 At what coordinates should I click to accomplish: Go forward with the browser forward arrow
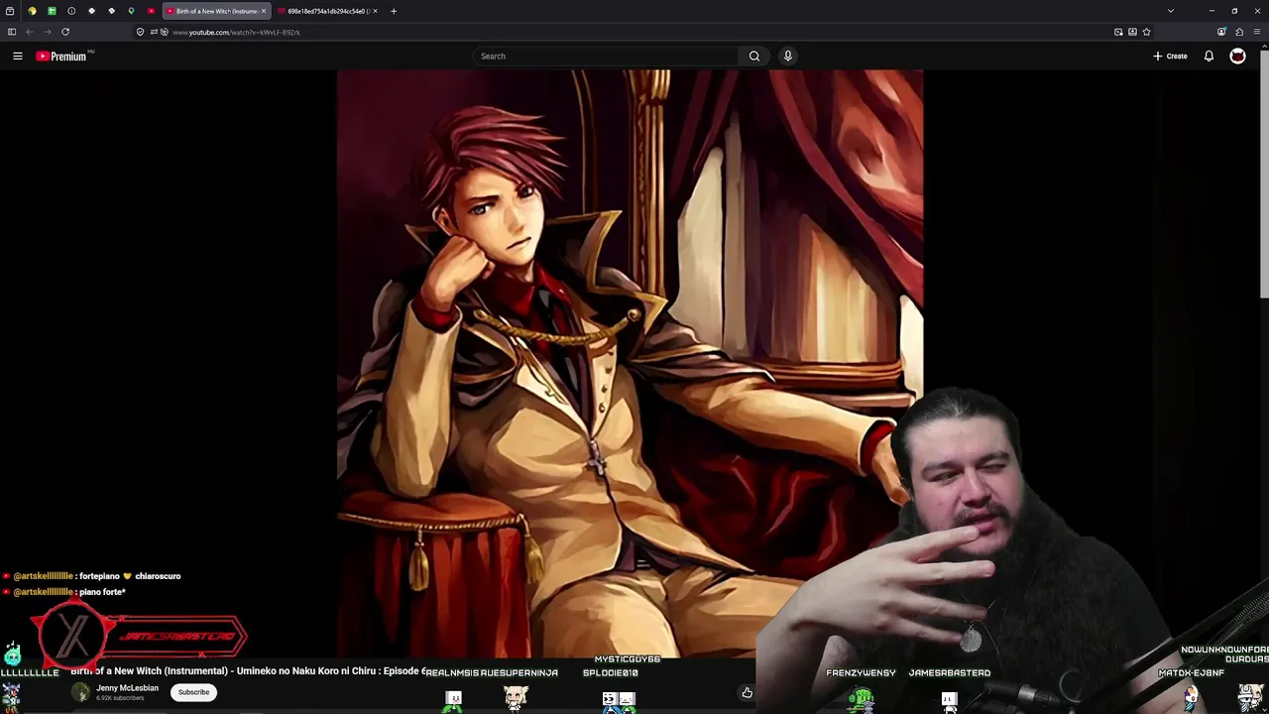point(47,32)
